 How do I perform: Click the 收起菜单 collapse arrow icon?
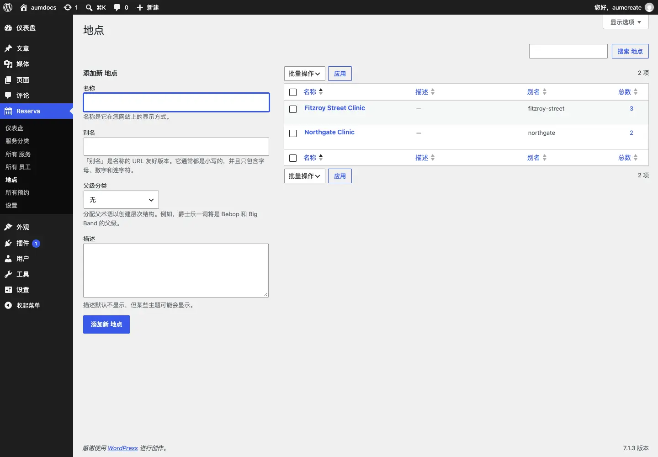(x=8, y=305)
